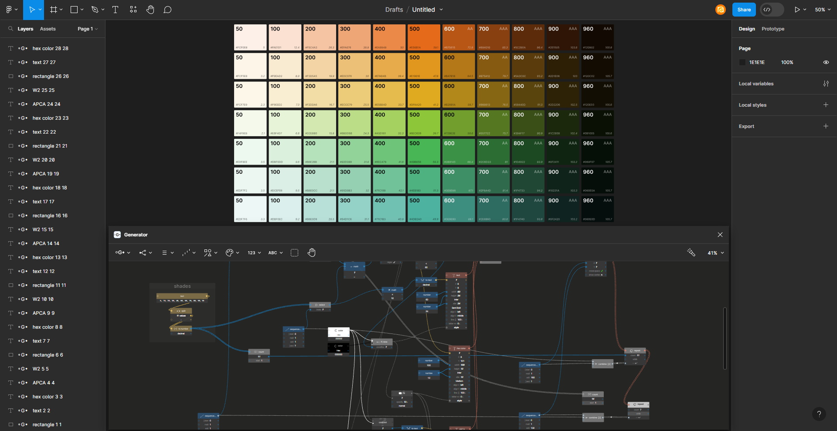This screenshot has height=431, width=837.
Task: Switch to the Prototype tab
Action: pyautogui.click(x=772, y=29)
